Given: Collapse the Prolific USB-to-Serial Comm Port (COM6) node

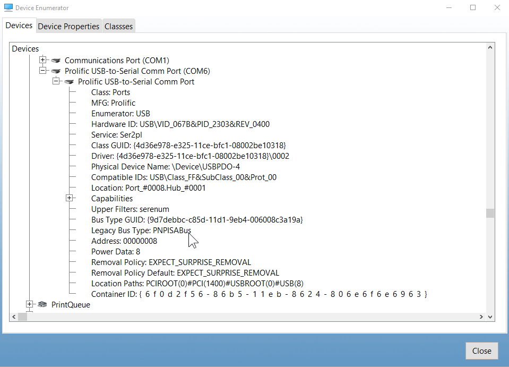Looking at the screenshot, I should (44, 71).
